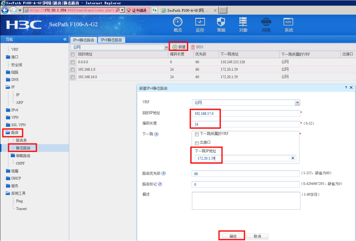Click help icon next to 路由优先级
The width and height of the screenshot is (356, 241).
point(163,173)
